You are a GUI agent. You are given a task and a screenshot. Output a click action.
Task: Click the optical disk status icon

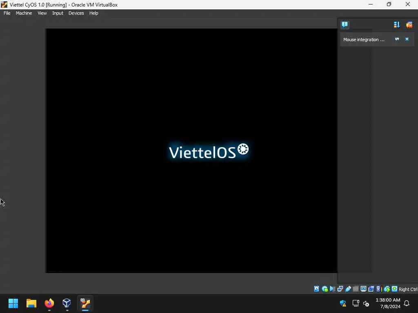[325, 289]
